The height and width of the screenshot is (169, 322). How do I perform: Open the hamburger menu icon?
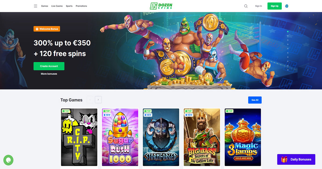point(35,6)
